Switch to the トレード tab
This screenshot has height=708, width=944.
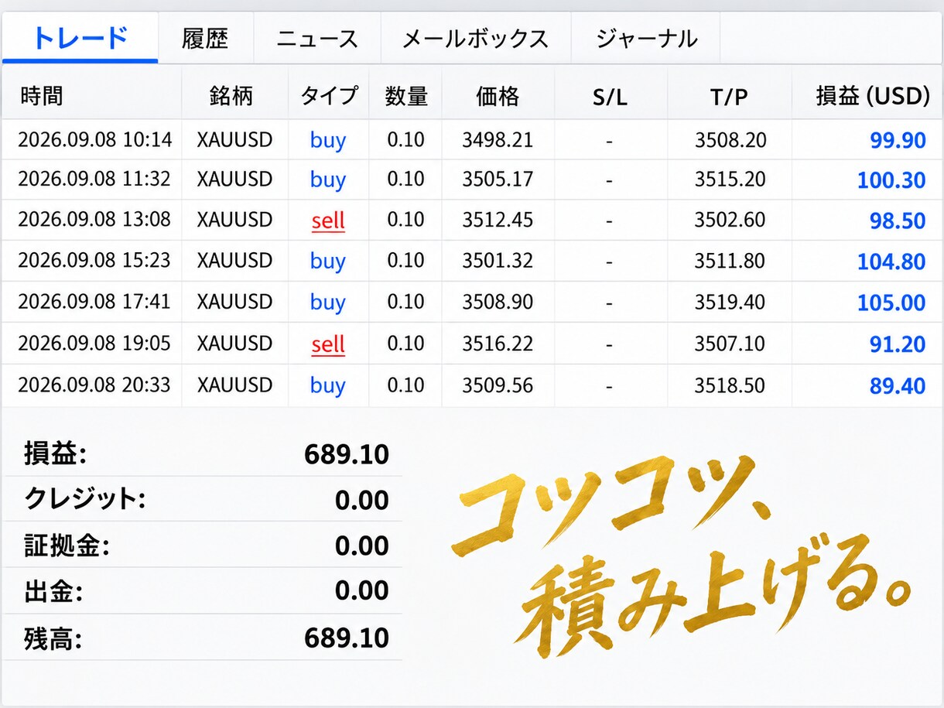(x=80, y=38)
